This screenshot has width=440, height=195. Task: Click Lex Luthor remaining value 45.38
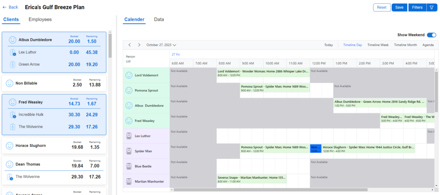92,52
